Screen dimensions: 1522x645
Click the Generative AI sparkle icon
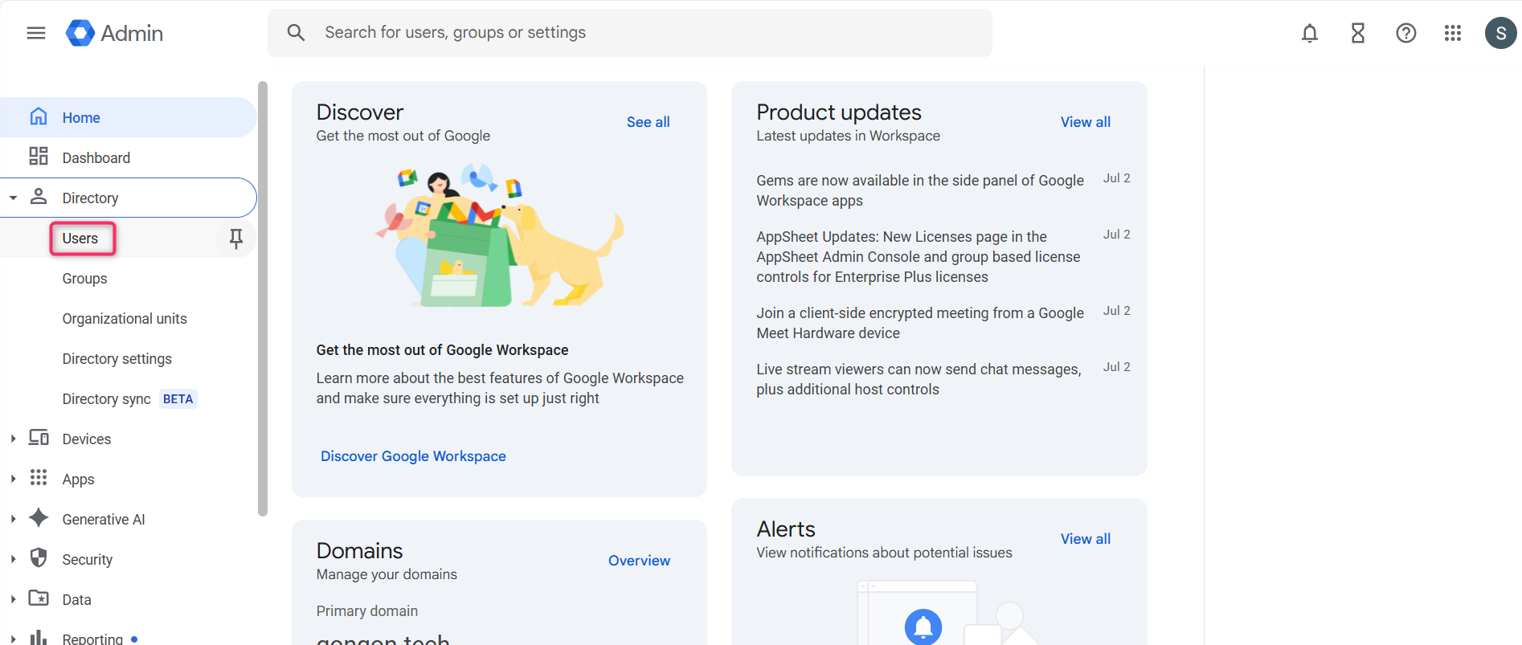[x=39, y=518]
